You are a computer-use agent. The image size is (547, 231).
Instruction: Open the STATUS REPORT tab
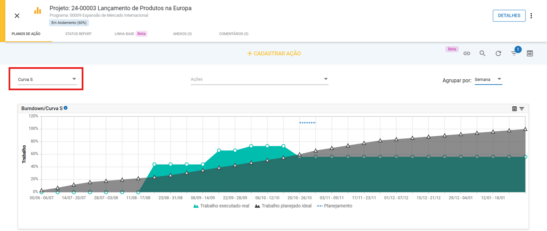point(78,34)
